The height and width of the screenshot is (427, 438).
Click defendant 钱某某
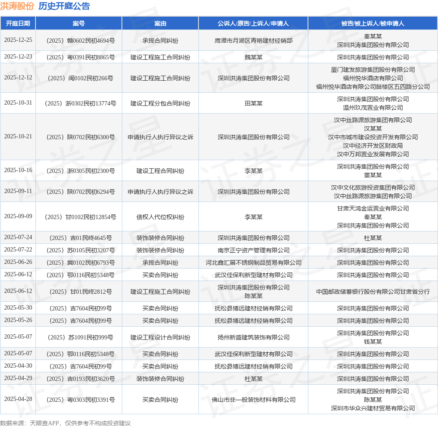[x=373, y=342]
